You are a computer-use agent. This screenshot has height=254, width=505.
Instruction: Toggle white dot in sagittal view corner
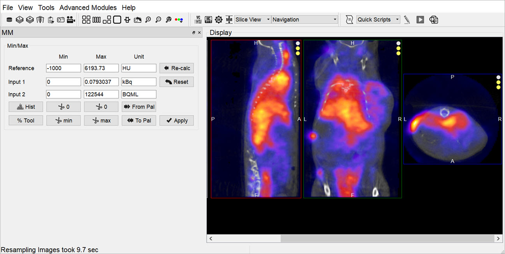coord(298,44)
